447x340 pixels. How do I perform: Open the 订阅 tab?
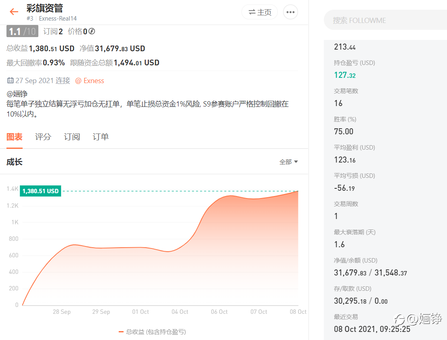(72, 137)
